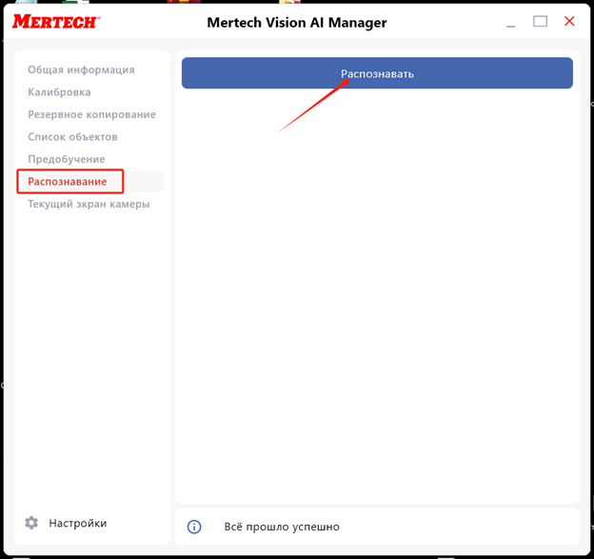Open Резервное копирование in sidebar
Viewport: 594px width, 559px height.
coord(92,114)
